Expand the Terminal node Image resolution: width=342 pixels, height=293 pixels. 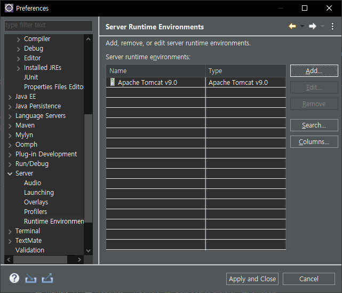coord(10,231)
